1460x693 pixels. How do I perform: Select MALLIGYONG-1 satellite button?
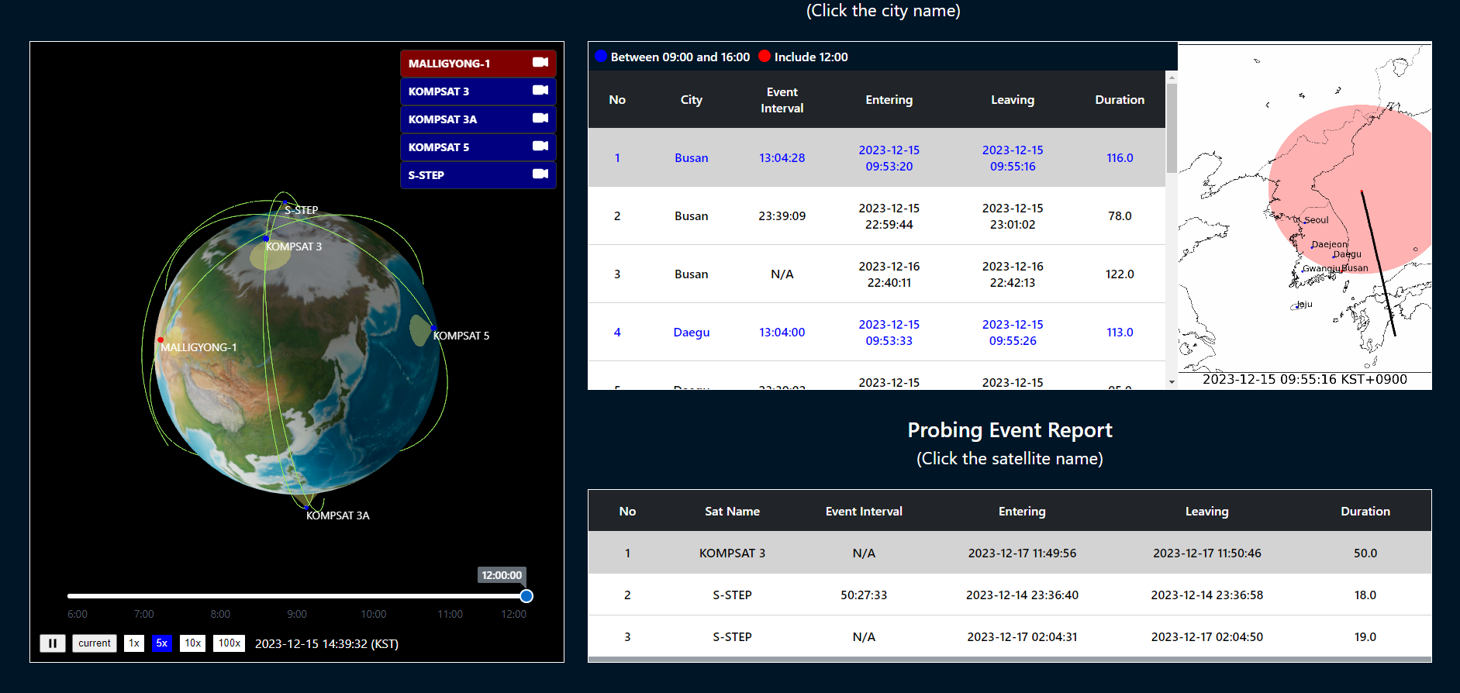478,64
